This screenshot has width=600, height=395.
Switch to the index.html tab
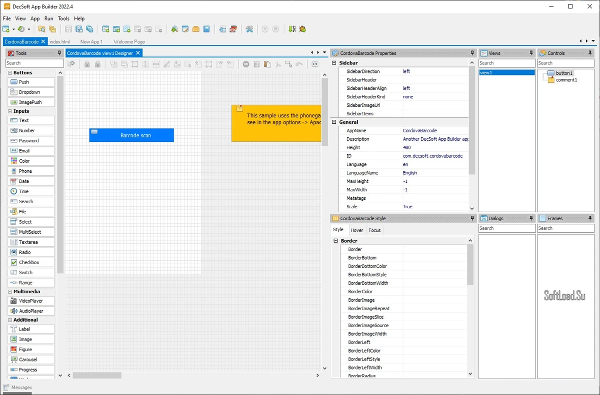tap(59, 42)
